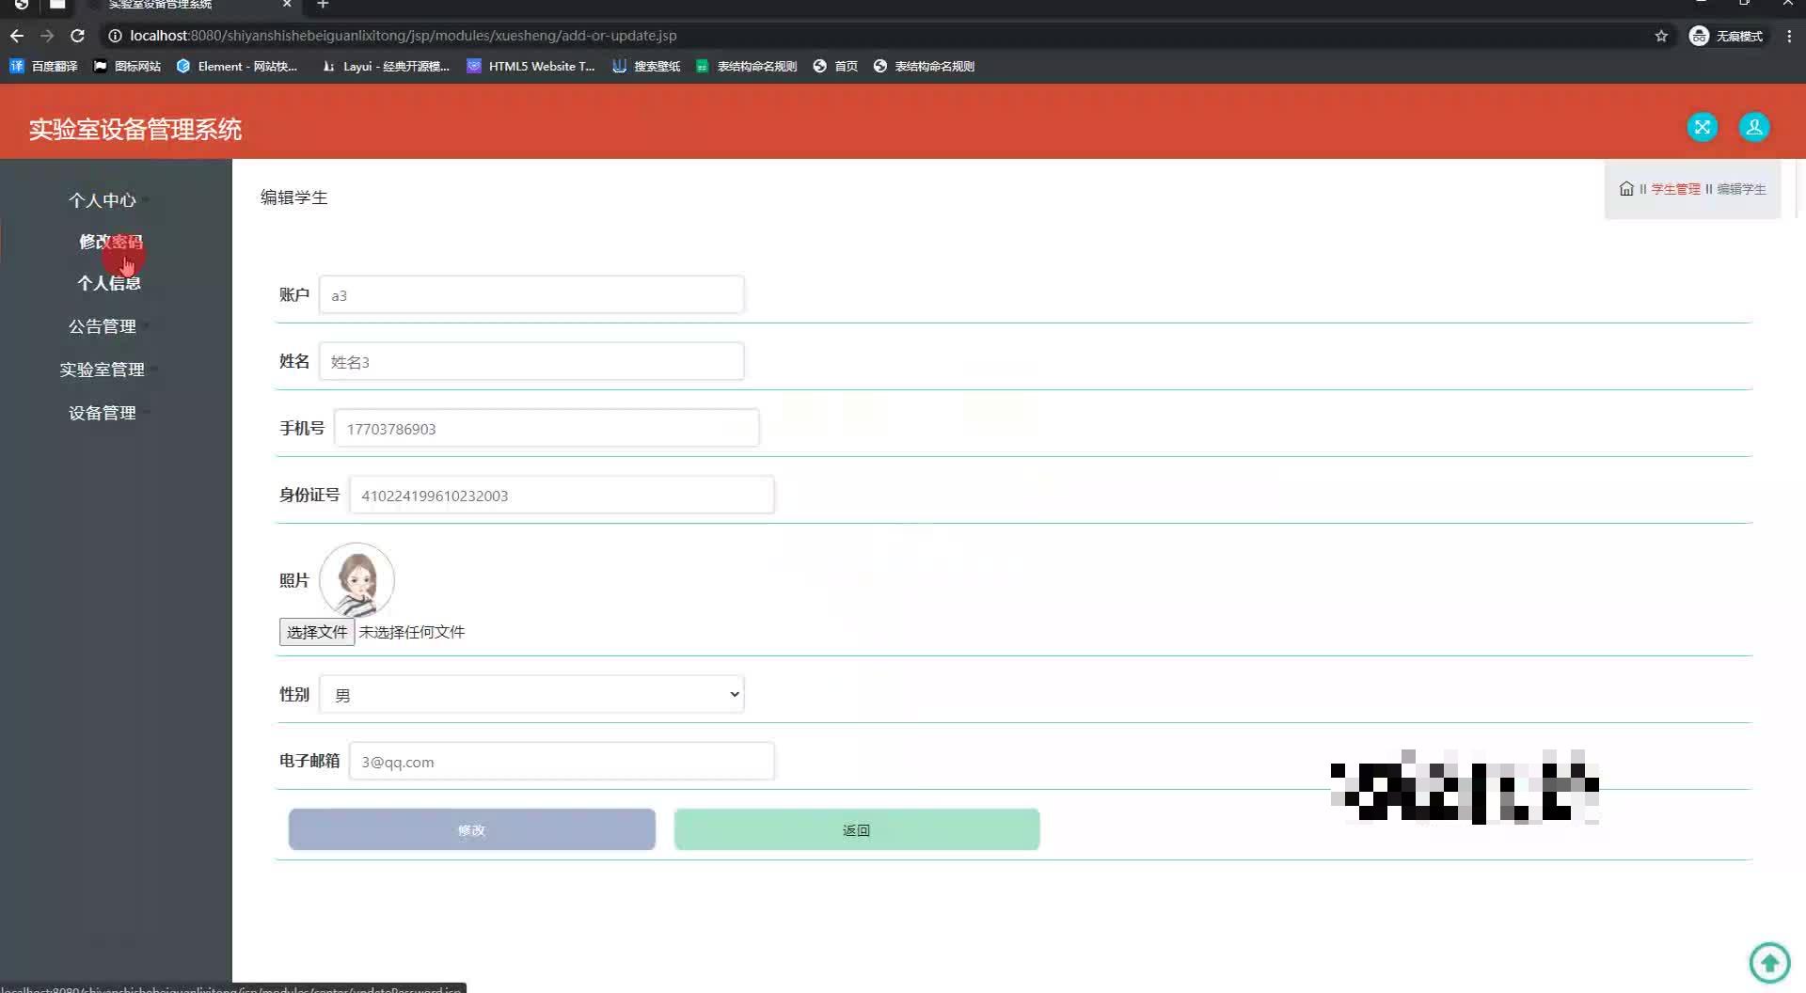Click the 选择文件 file chooser button
This screenshot has width=1806, height=993.
[316, 632]
